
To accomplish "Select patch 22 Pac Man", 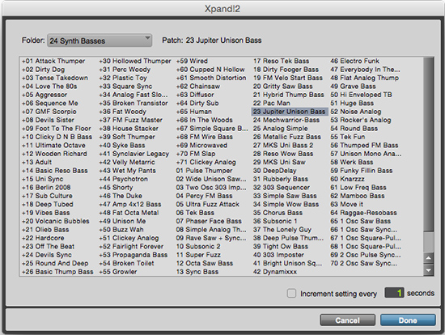I will coord(272,103).
